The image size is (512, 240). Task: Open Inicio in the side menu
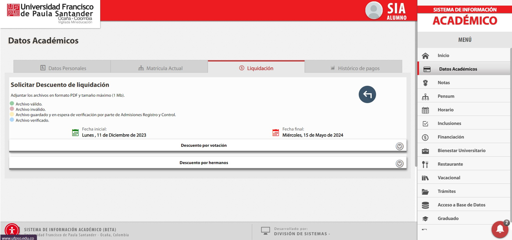(464, 55)
